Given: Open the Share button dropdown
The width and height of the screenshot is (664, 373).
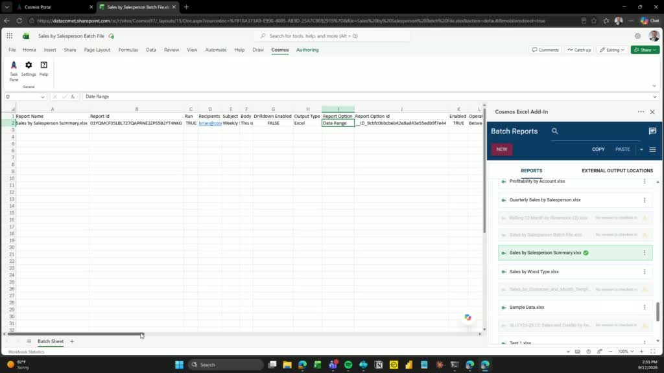Looking at the screenshot, I should pos(655,50).
